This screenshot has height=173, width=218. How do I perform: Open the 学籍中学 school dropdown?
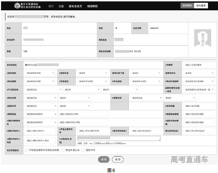click(180, 98)
